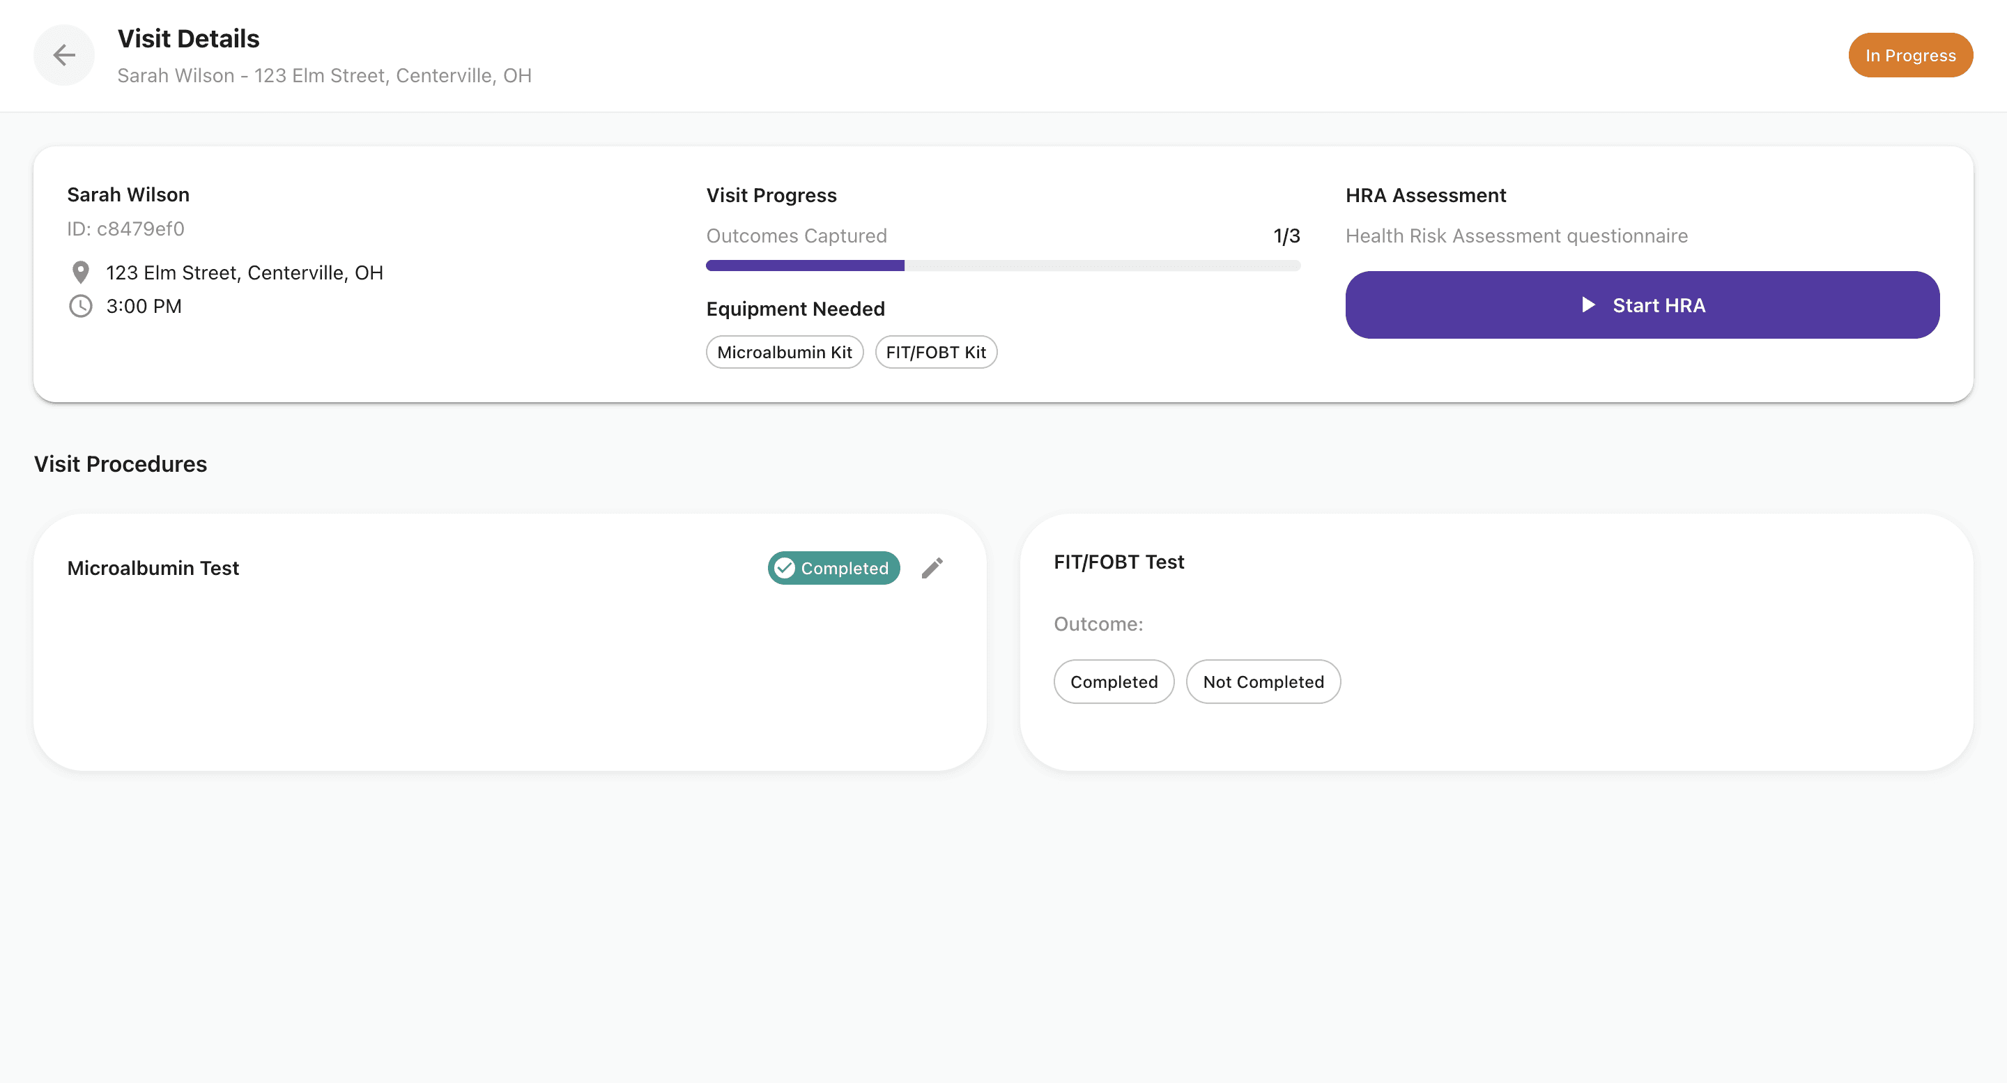
Task: Click the clock icon beside 3:00 PM
Action: point(80,306)
